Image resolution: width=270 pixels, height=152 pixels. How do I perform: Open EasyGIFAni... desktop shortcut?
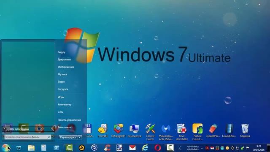(x=229, y=130)
